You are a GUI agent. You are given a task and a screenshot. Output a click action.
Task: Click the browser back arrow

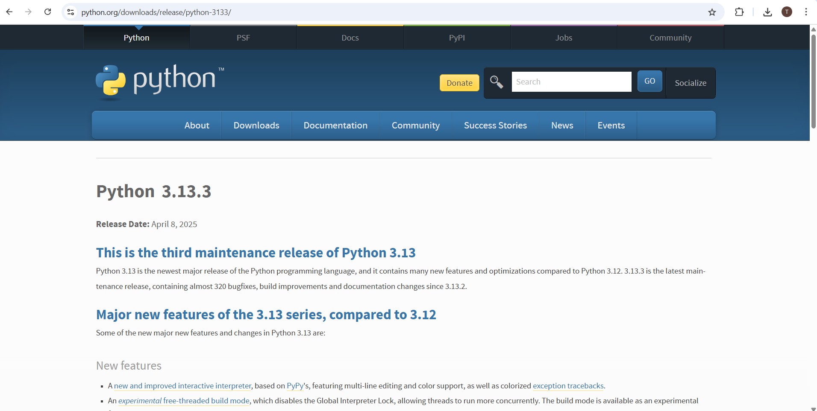(x=9, y=12)
